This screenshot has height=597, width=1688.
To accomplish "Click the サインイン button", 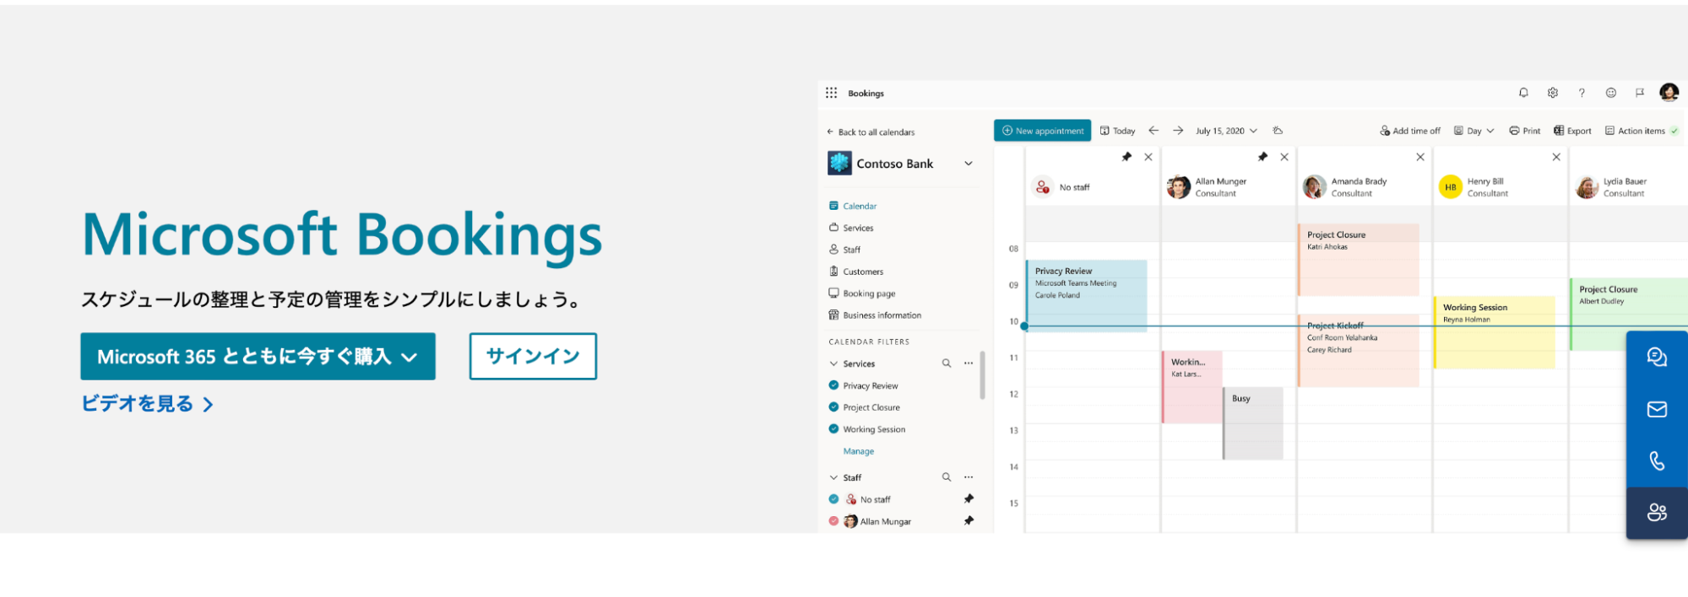I will point(533,356).
